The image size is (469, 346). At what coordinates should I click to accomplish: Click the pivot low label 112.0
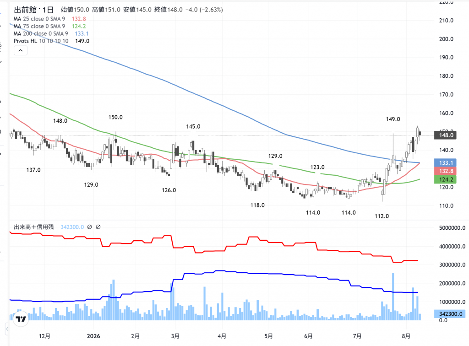point(382,216)
